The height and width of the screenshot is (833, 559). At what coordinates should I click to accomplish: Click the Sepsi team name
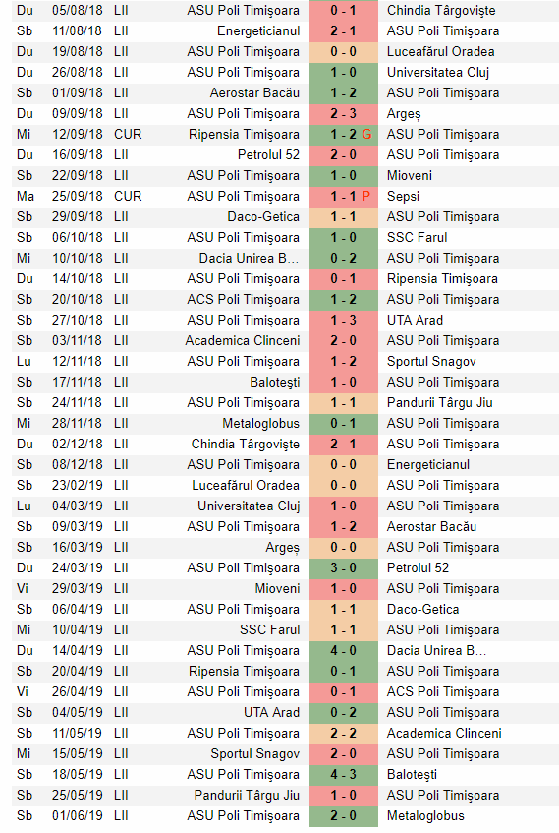403,197
